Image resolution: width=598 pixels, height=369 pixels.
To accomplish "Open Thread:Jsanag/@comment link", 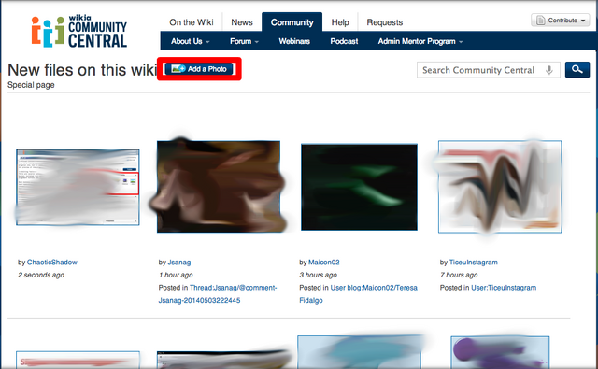I will pos(218,294).
